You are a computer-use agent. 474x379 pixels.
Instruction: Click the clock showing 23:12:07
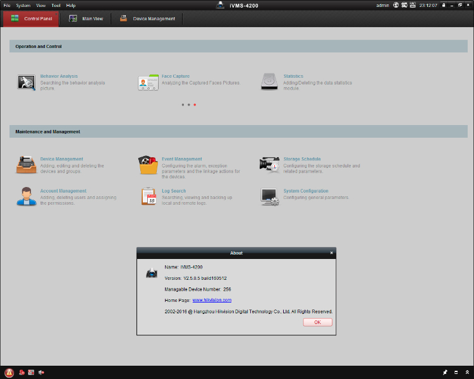pyautogui.click(x=428, y=6)
